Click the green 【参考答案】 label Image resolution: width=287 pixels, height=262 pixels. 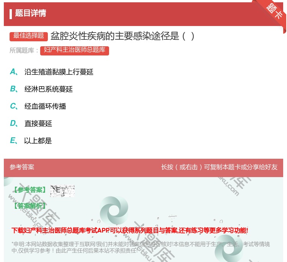pos(29,190)
